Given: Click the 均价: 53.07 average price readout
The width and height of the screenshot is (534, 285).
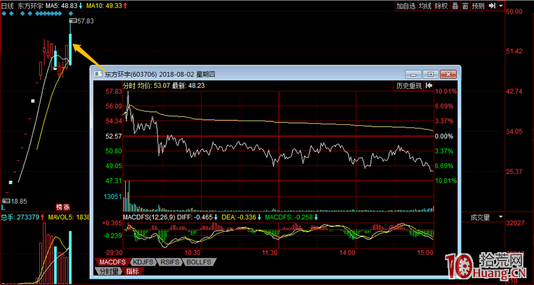Looking at the screenshot, I should click(154, 86).
